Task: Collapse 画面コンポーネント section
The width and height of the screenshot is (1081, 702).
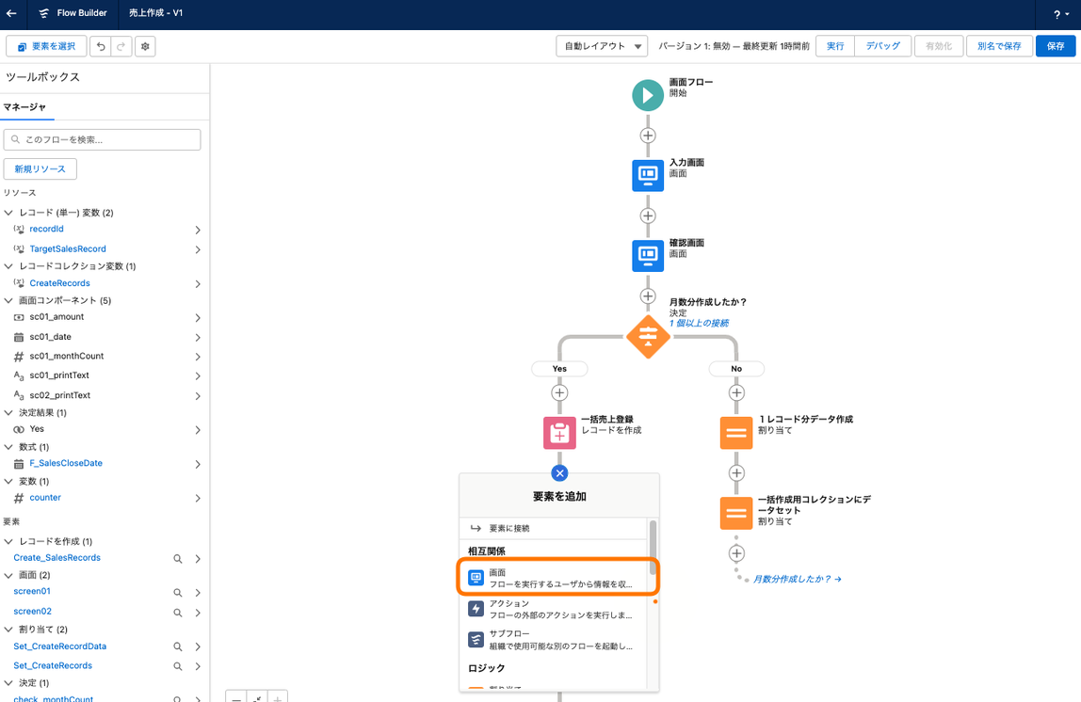Action: point(9,300)
